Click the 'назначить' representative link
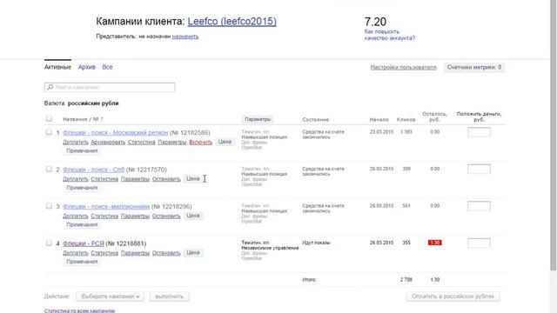The width and height of the screenshot is (557, 313). pos(185,37)
